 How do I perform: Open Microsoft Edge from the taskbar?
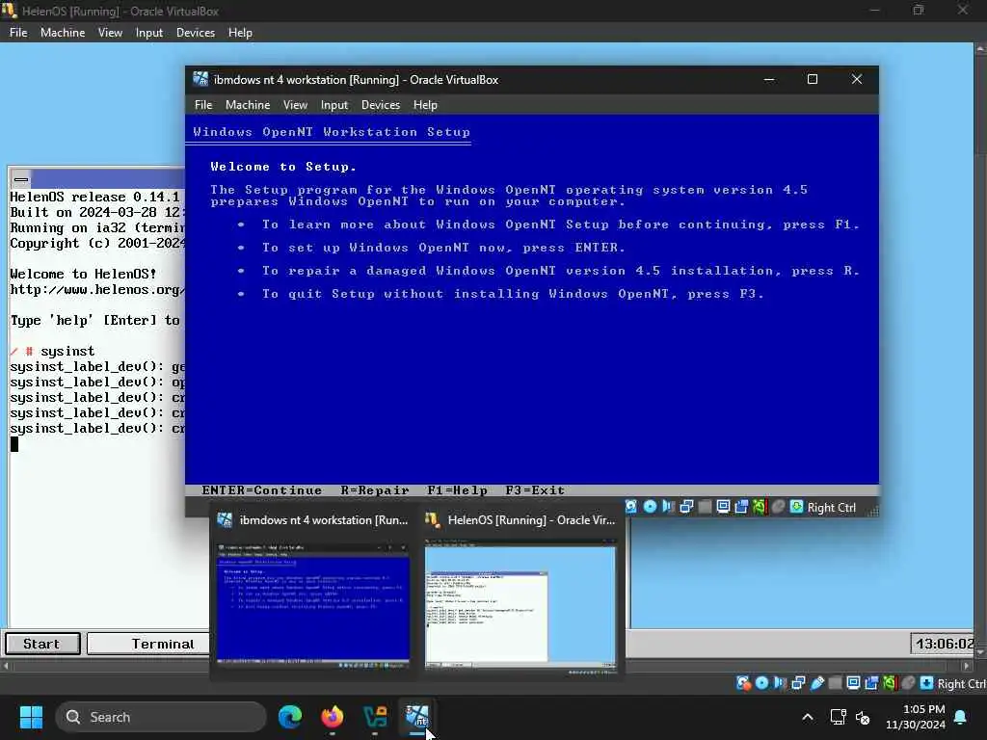tap(289, 716)
